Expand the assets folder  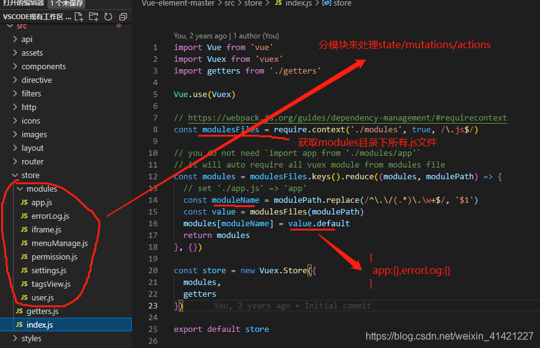(15, 53)
